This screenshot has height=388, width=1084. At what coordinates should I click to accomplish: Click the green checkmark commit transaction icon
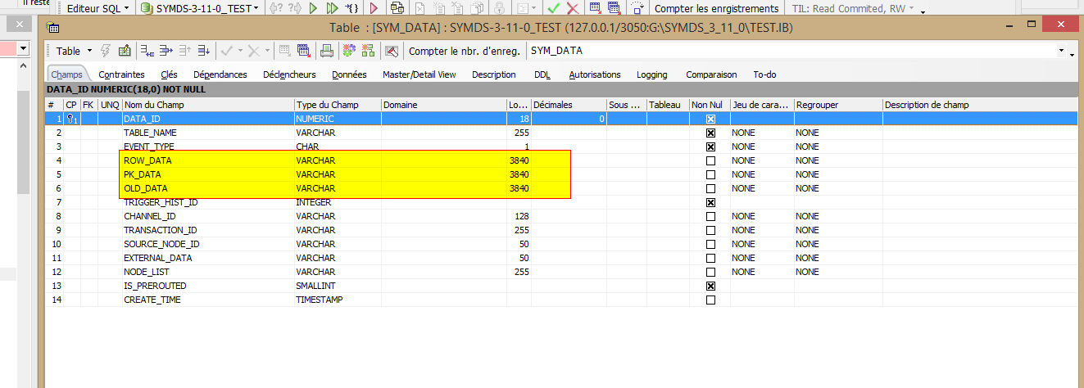(x=554, y=8)
